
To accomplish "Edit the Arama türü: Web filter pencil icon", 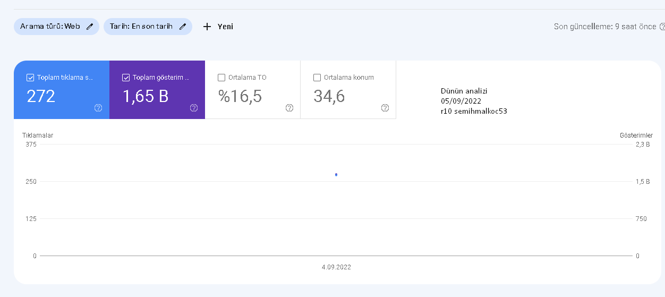I will click(90, 27).
